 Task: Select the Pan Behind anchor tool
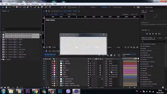(20, 7)
